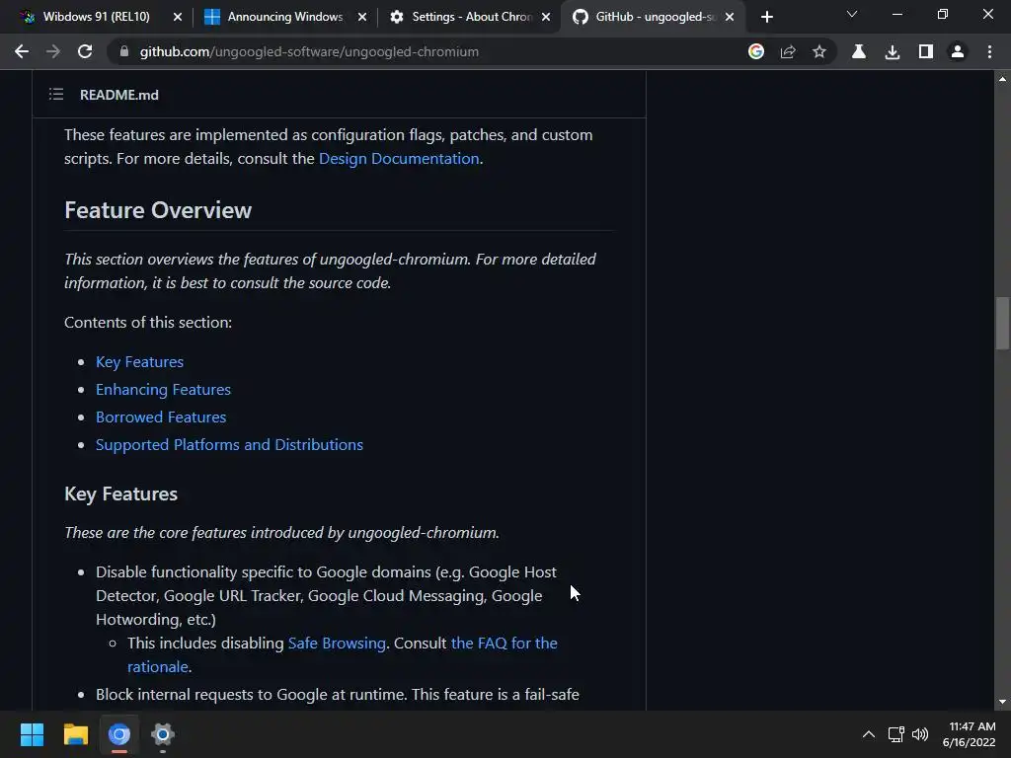1011x758 pixels.
Task: Open a new tab with plus button
Action: click(766, 17)
